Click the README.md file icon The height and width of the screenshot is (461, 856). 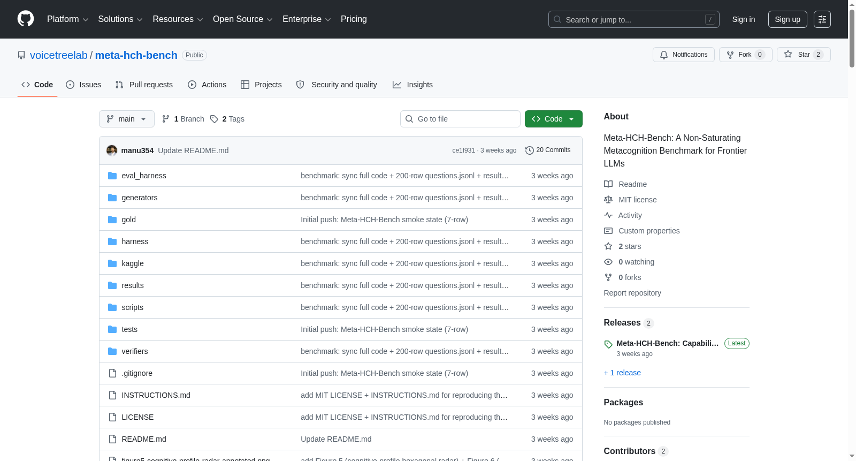pos(112,439)
